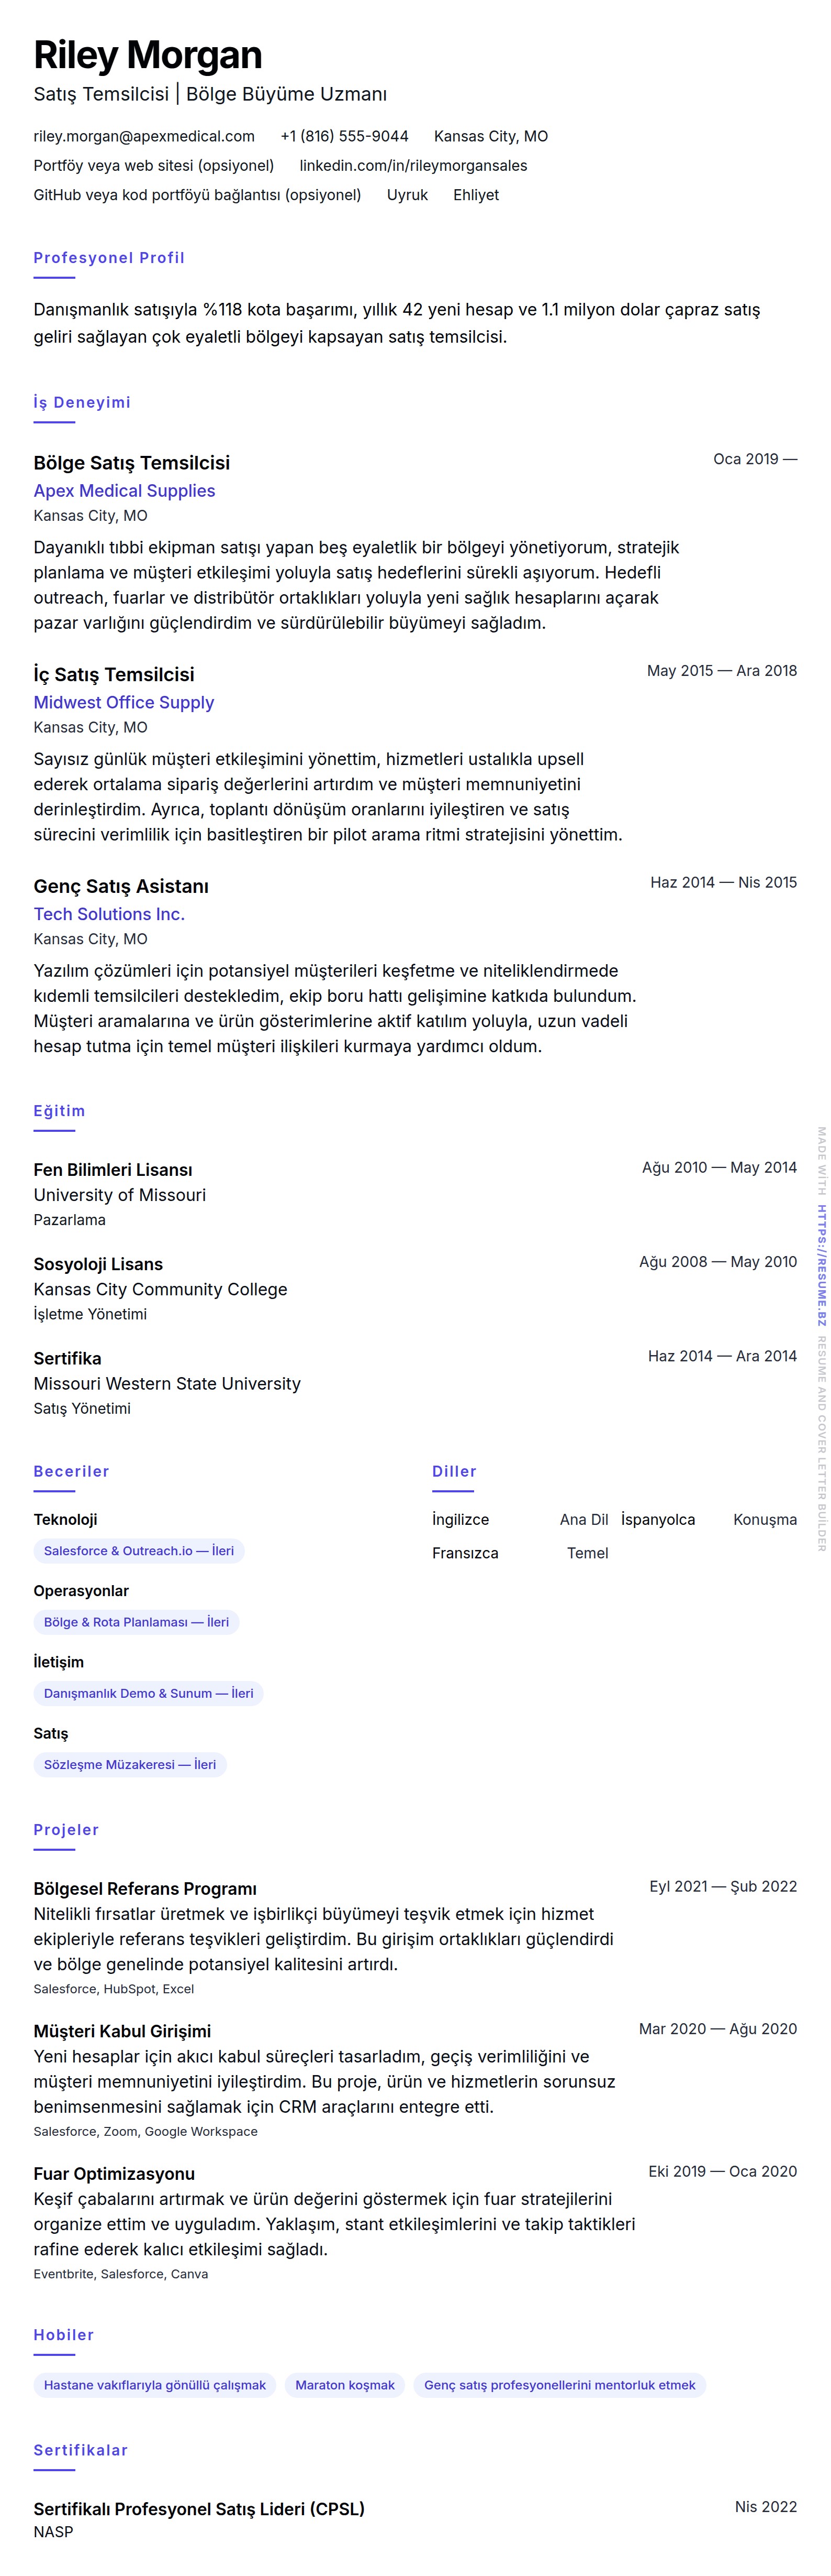Click the Sözleşme Müzakeresi skill tag
Screen dimensions: 831x2576
[130, 1764]
